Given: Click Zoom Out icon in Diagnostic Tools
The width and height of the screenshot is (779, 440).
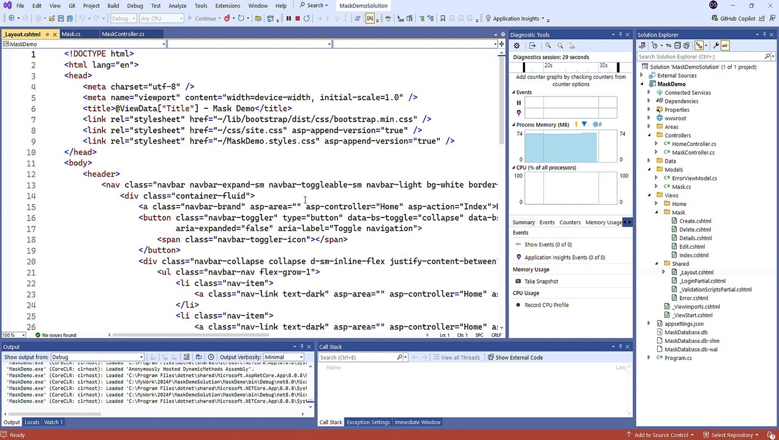Looking at the screenshot, I should (x=560, y=46).
